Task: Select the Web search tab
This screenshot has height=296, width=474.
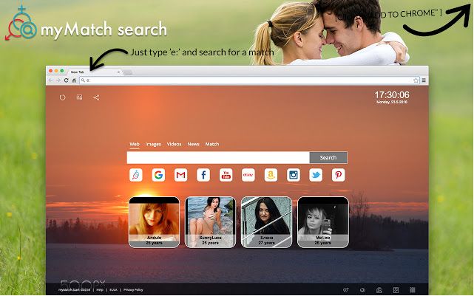Action: pyautogui.click(x=135, y=144)
